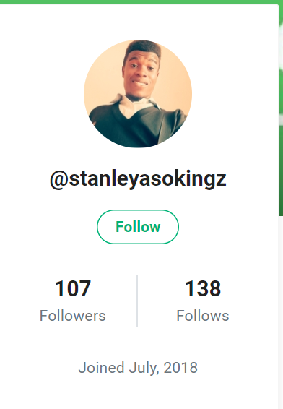Click the Follow button
Image resolution: width=283 pixels, height=409 pixels.
[138, 227]
